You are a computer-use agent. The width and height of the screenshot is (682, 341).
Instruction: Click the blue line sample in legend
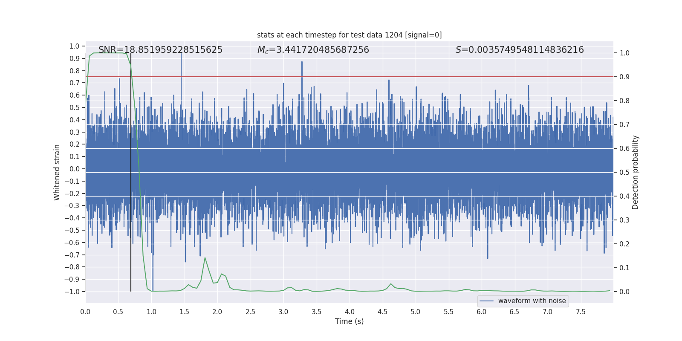point(486,301)
